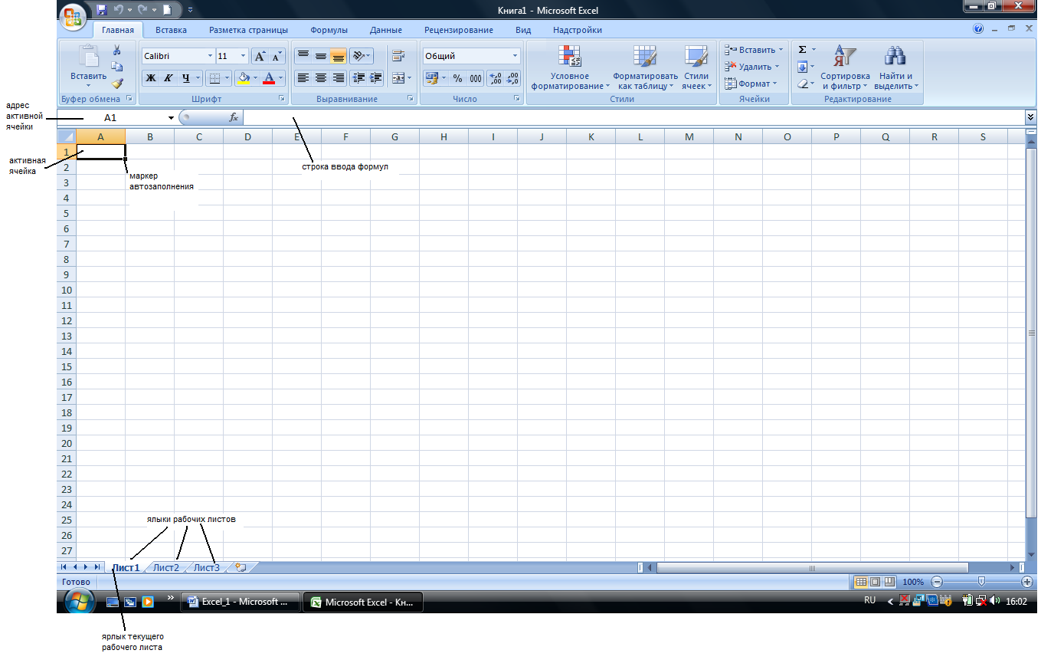
Task: Copy selection with the copy icon
Action: pos(116,67)
